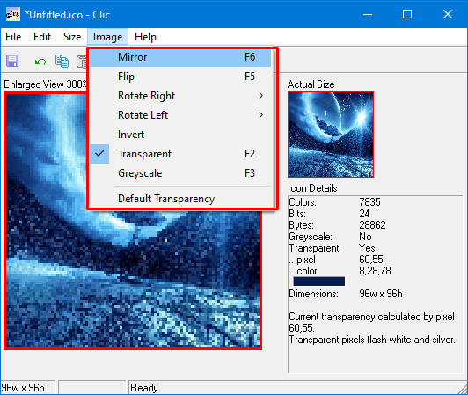Image resolution: width=468 pixels, height=395 pixels.
Task: Open the Size menu
Action: coord(72,37)
